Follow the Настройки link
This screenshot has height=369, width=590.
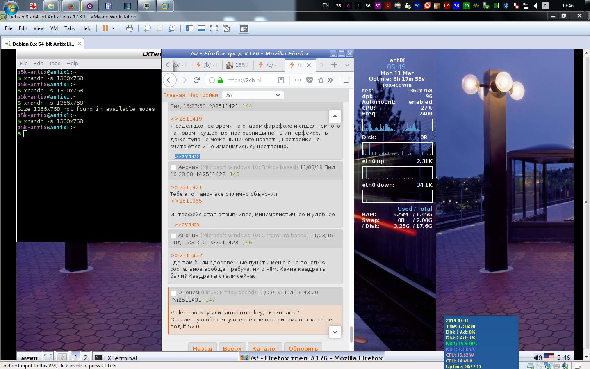[203, 95]
